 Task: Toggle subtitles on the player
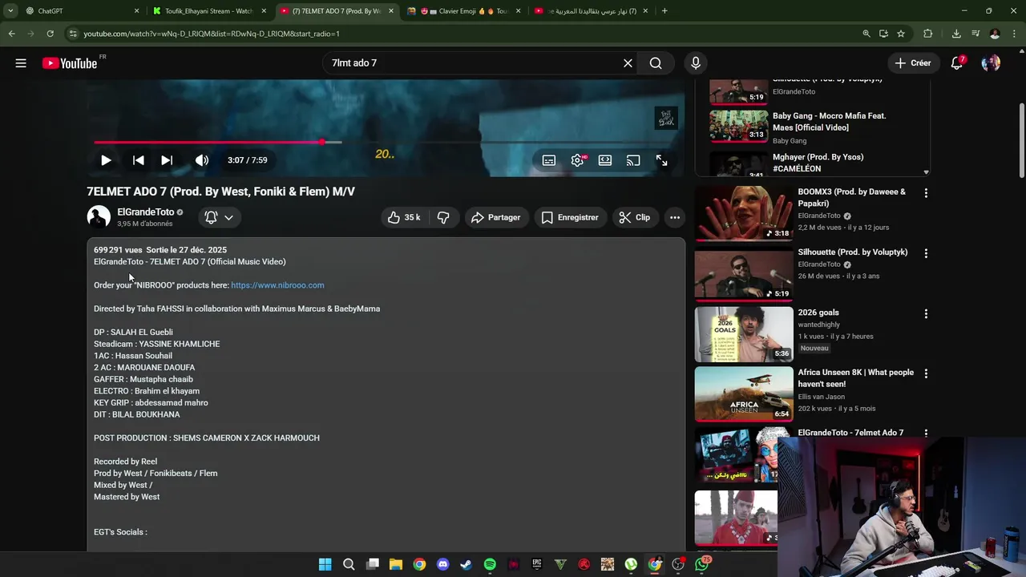click(549, 160)
